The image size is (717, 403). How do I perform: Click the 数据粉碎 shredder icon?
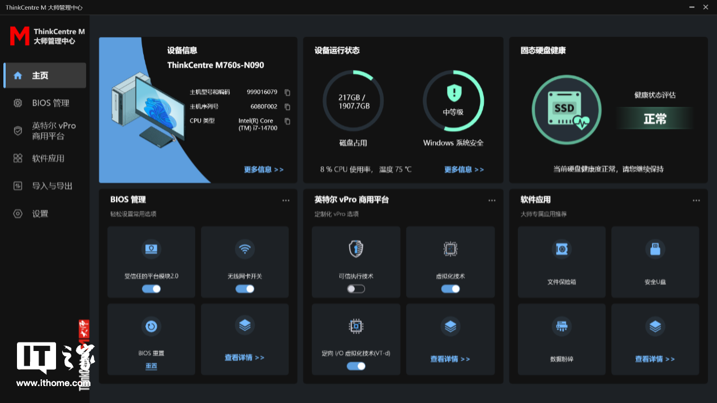click(x=561, y=326)
